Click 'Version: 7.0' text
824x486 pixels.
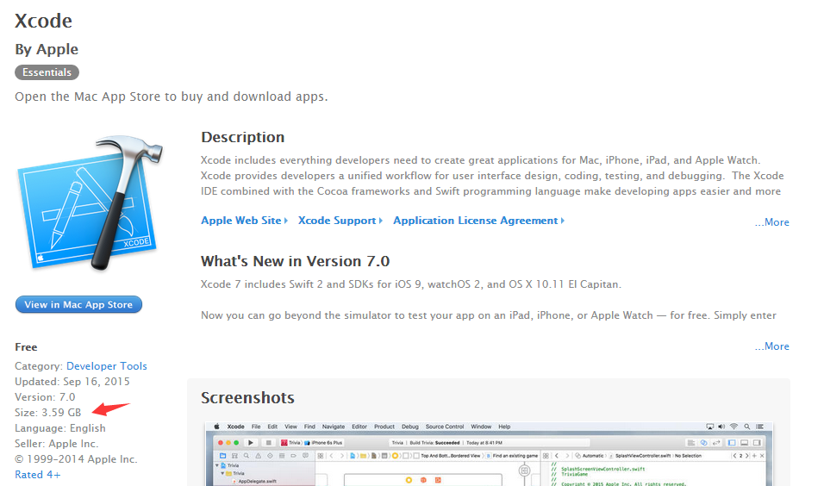(x=45, y=397)
